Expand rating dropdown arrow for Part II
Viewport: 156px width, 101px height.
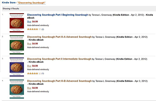40,73
